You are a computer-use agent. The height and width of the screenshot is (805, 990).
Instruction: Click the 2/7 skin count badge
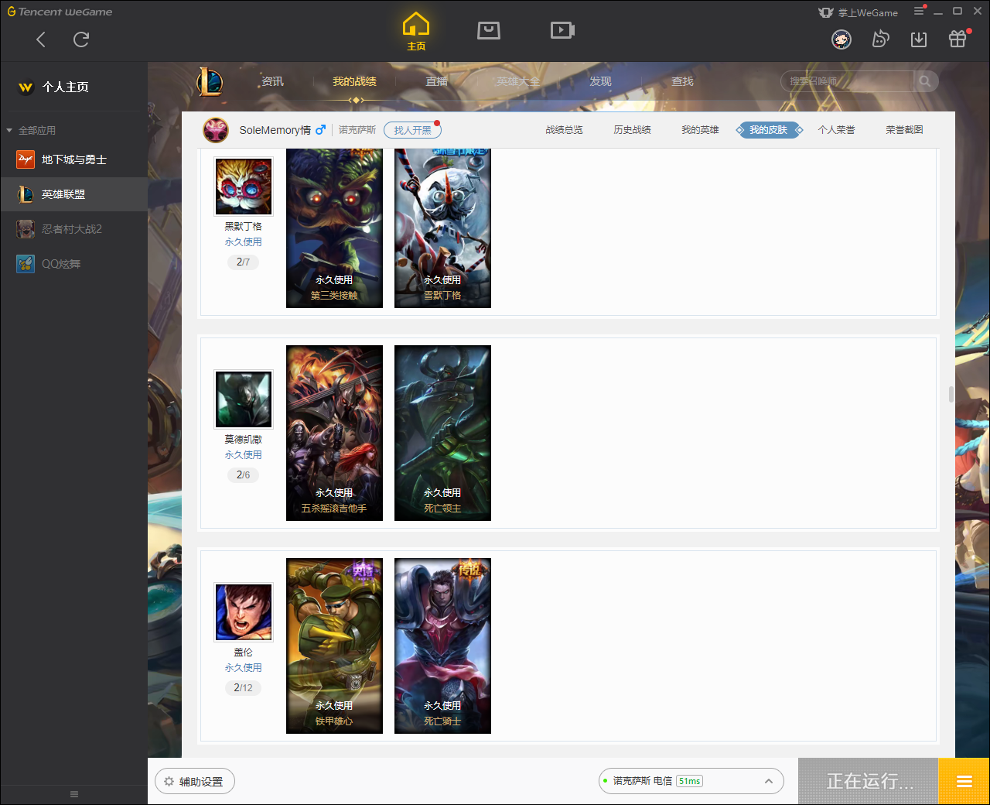click(243, 262)
